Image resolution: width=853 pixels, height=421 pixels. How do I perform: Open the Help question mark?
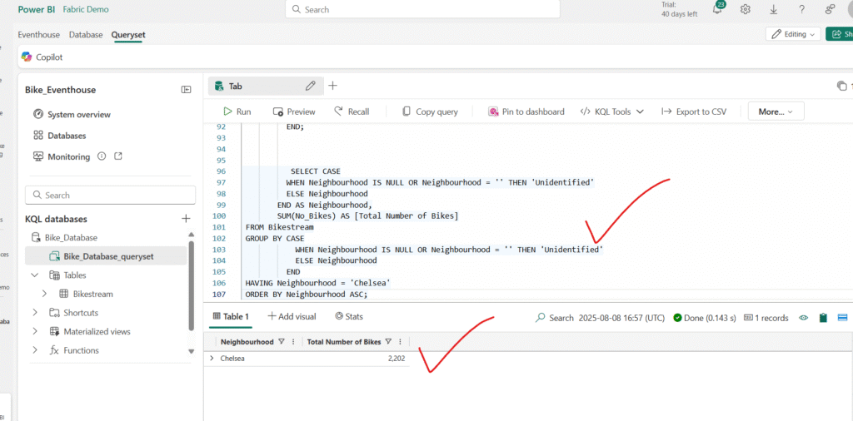[x=802, y=9]
